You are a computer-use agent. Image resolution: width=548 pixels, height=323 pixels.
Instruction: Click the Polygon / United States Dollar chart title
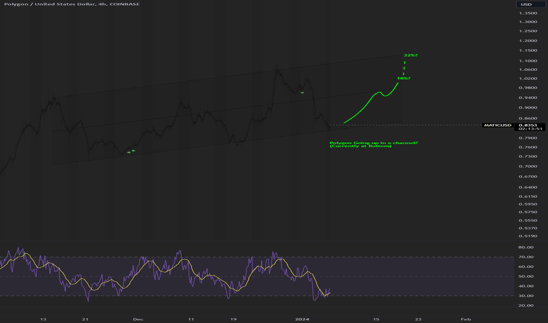pyautogui.click(x=72, y=4)
